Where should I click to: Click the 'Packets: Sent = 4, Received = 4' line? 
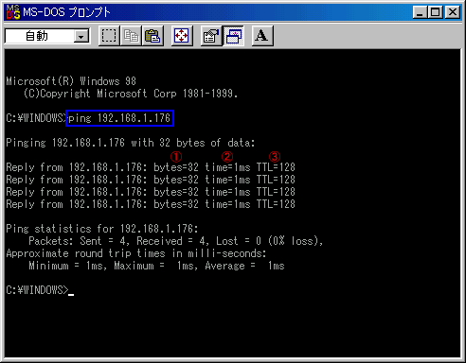point(176,241)
